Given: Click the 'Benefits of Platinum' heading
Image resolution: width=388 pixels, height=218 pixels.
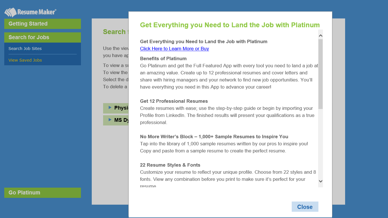Looking at the screenshot, I should click(x=163, y=58).
